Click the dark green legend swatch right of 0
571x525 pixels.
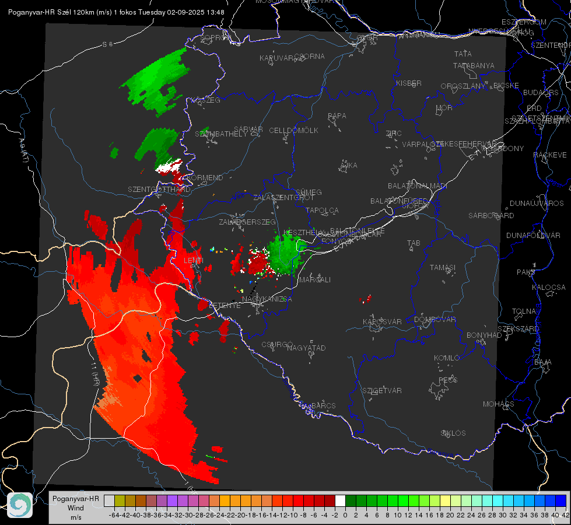coord(351,501)
